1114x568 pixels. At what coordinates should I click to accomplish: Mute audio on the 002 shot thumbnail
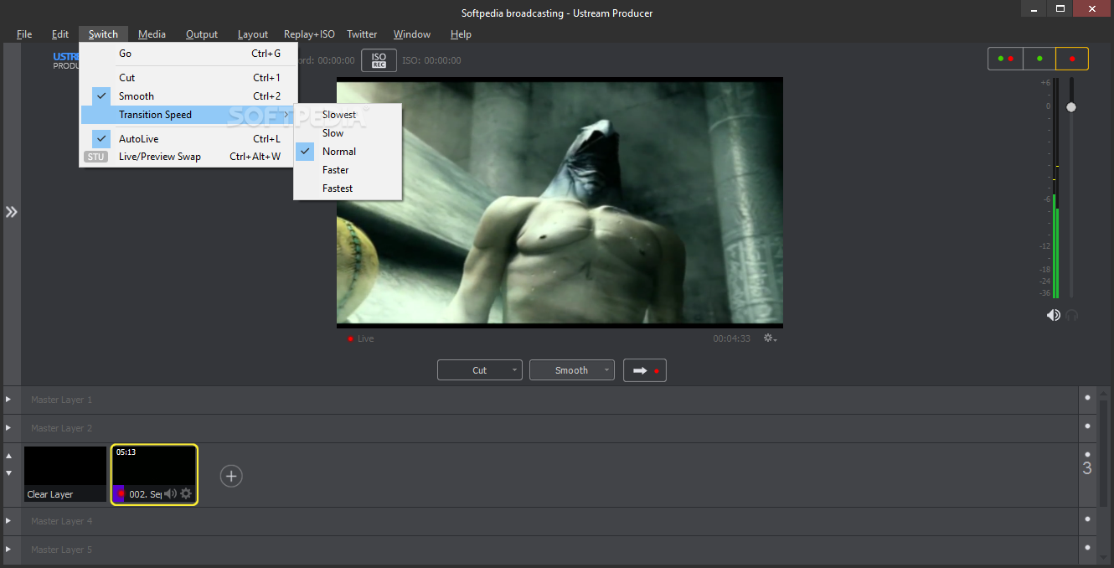[x=170, y=493]
